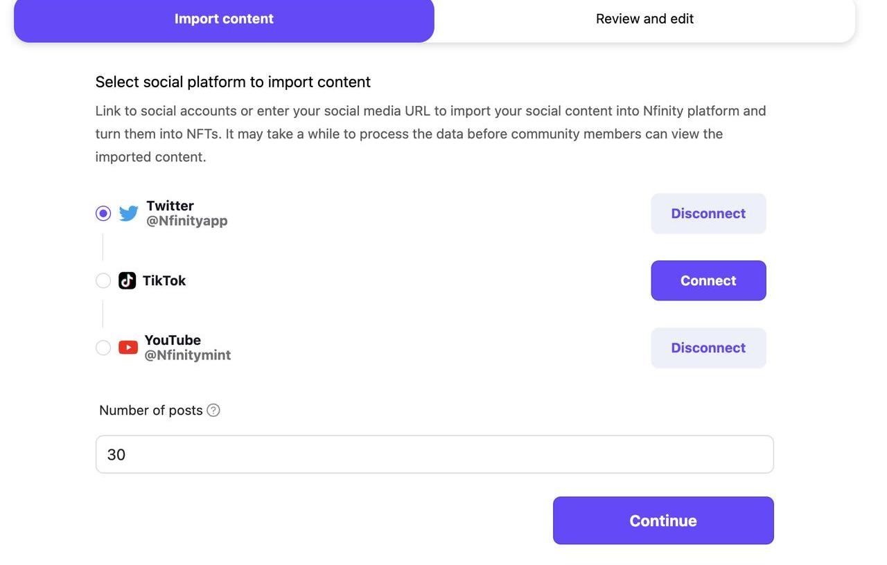The image size is (887, 565).
Task: Click the YouTube play logo icon
Action: tap(128, 348)
